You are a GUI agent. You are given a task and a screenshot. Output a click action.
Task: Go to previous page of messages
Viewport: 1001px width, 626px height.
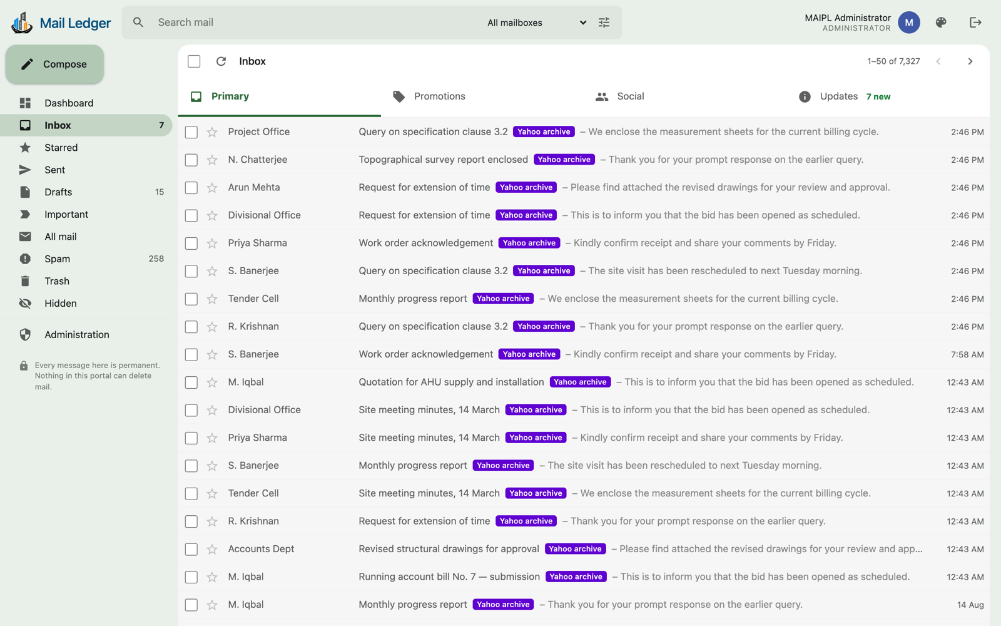click(938, 61)
